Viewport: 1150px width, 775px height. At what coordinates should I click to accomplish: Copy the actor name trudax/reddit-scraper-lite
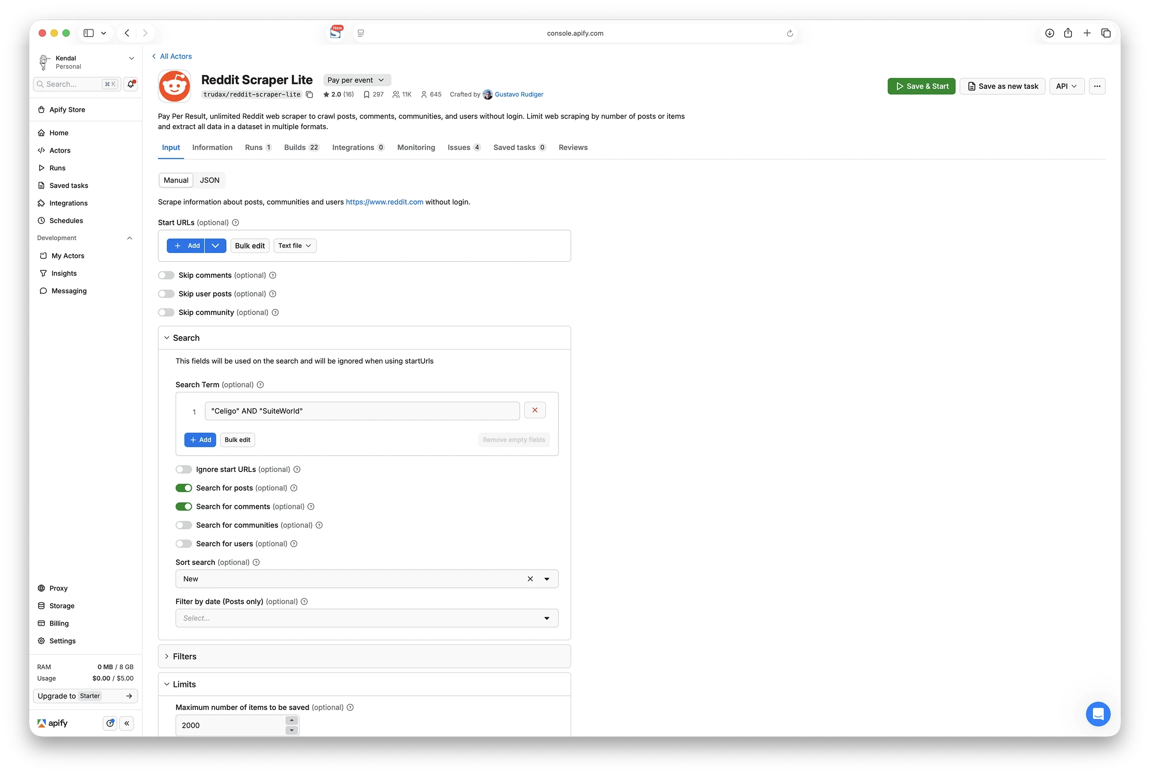pos(309,94)
